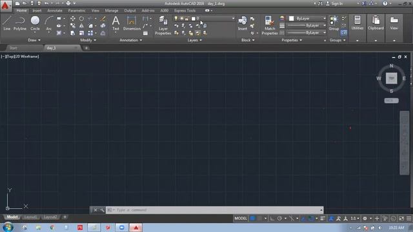Insert a Table from Annotation panel
This screenshot has height=232, width=413.
pyautogui.click(x=145, y=33)
